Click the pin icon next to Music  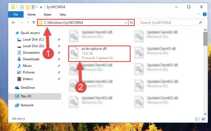[x=59, y=66]
